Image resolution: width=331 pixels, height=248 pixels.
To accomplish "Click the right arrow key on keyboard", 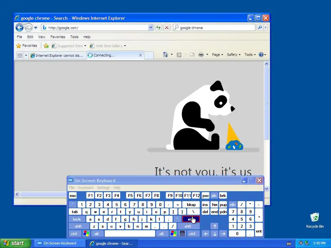I will click(223, 234).
